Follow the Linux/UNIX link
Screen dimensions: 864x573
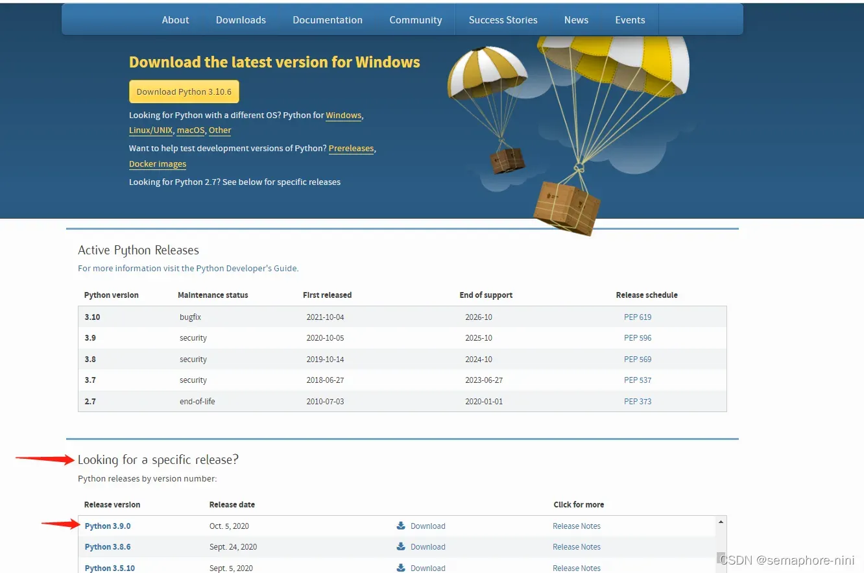(x=151, y=130)
